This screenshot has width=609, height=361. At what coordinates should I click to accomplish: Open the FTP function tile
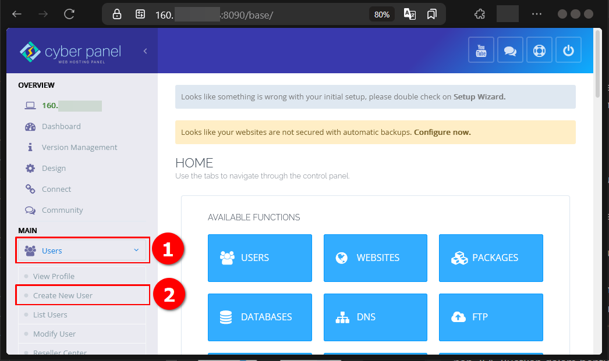click(491, 317)
